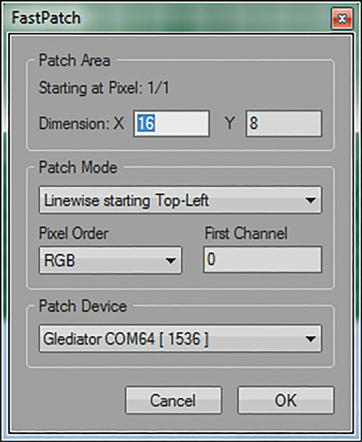The width and height of the screenshot is (362, 442).
Task: Click the 'Patch Area' group label
Action: click(x=74, y=60)
